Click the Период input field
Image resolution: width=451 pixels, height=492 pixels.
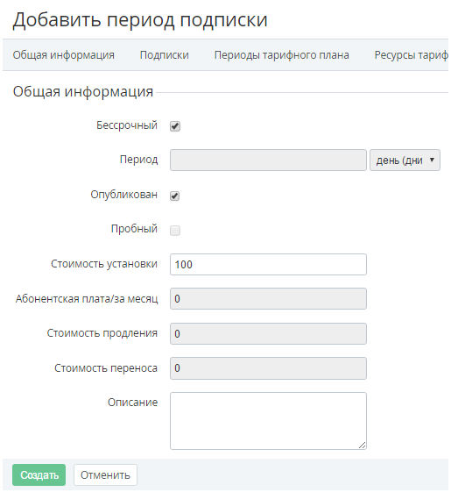pyautogui.click(x=268, y=160)
